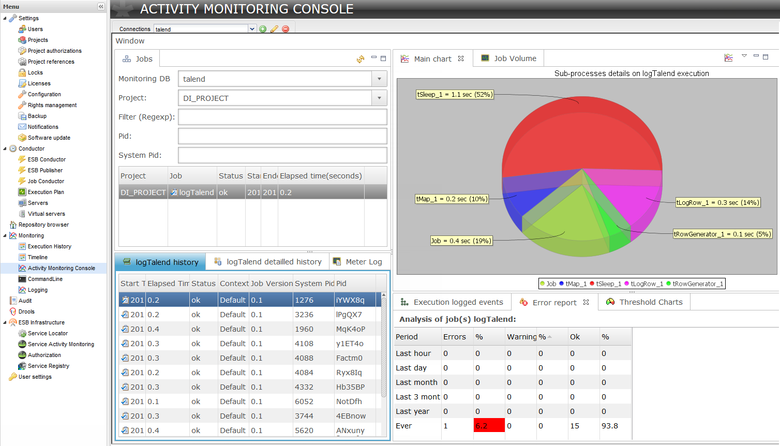Click the refresh icon in Jobs panel

coord(361,59)
